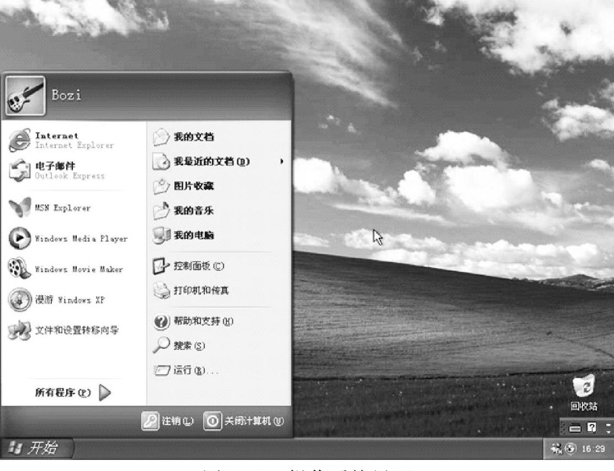Expand 我最近的文档 submenu arrow
Image resolution: width=614 pixels, height=471 pixels.
(282, 161)
